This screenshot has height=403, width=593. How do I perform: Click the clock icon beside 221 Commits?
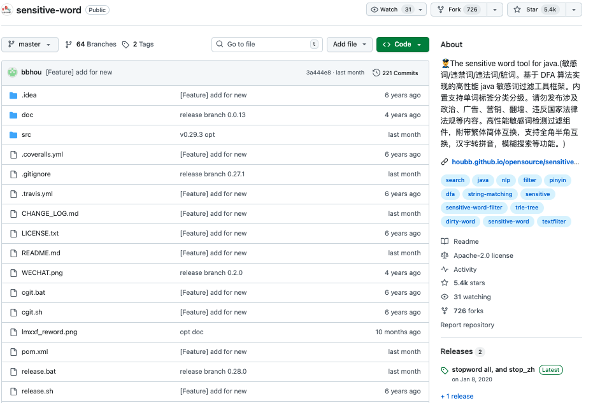tap(375, 73)
